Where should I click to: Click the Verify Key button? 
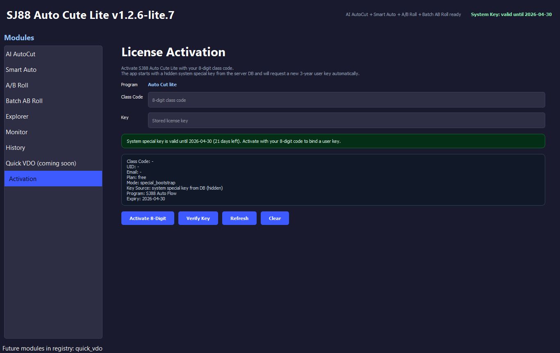(198, 218)
